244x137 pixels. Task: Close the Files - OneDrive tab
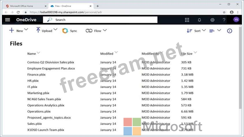[90, 6]
